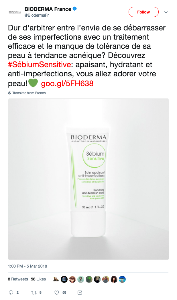
Task: Open the goo.gl/5FH638 link
Action: coord(67,84)
